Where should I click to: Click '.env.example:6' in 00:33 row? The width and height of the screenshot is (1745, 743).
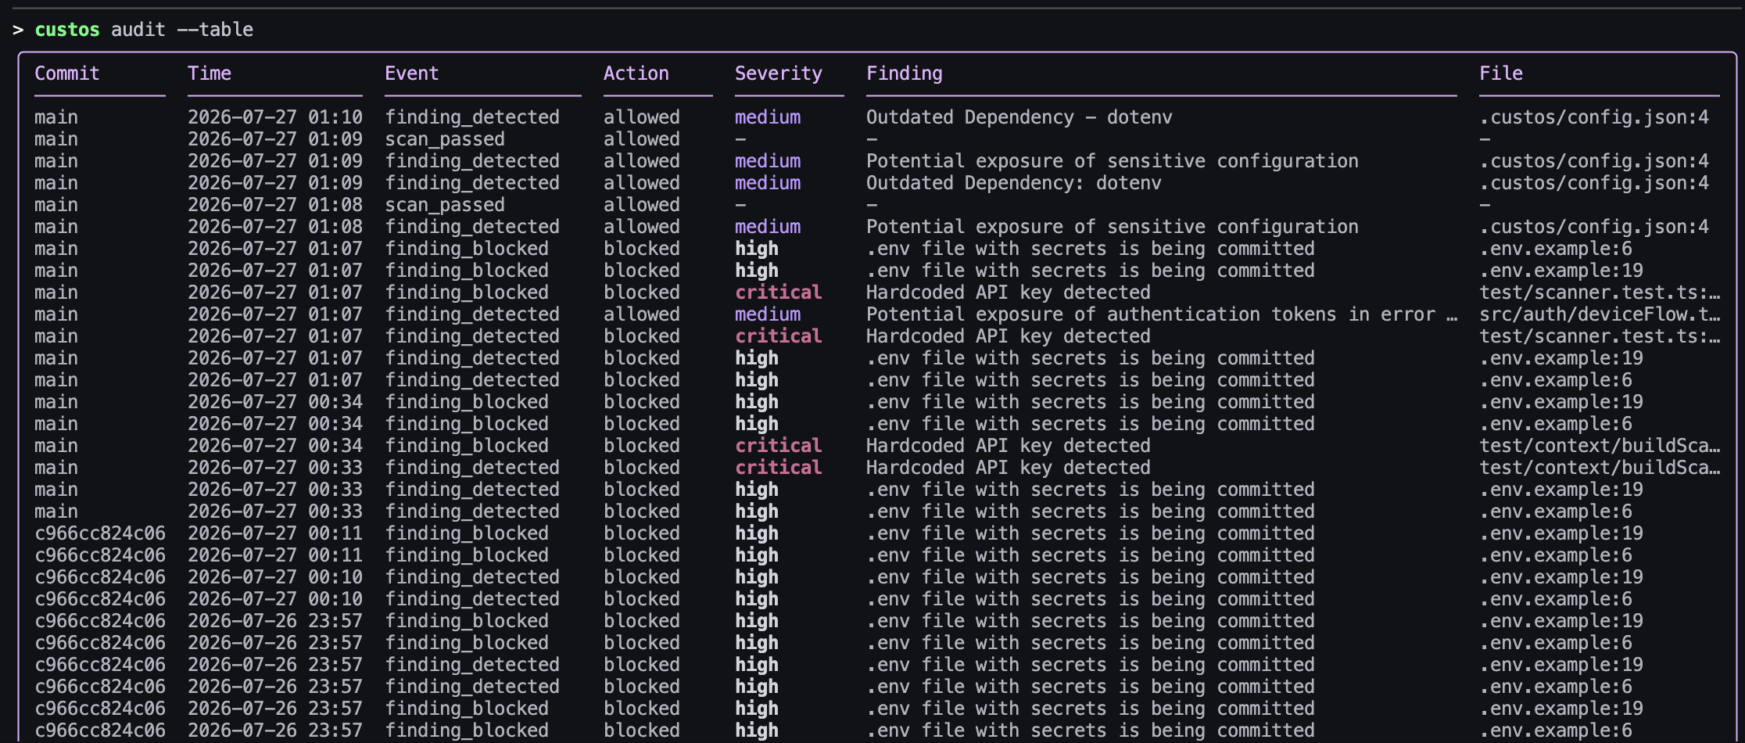[1556, 511]
